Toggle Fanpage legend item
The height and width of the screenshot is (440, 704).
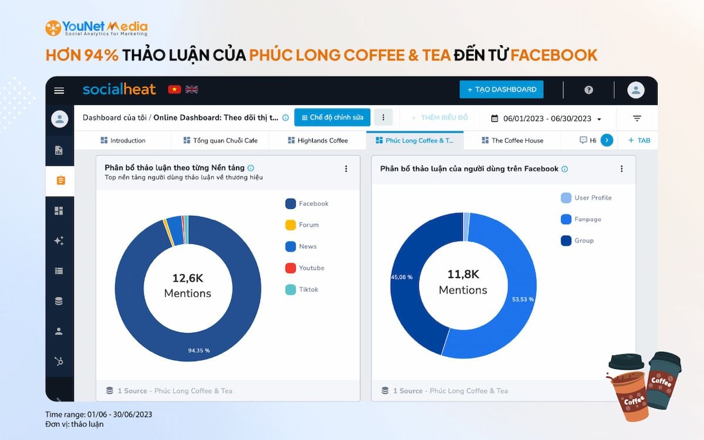pos(581,219)
